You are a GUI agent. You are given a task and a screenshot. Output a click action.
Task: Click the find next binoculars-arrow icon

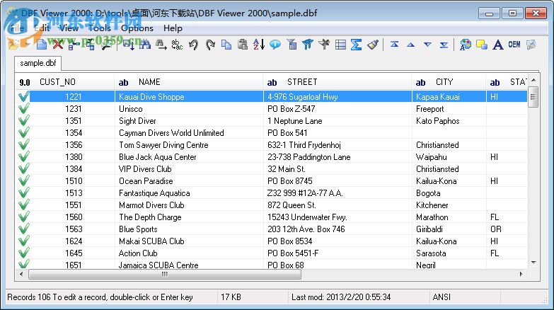pyautogui.click(x=161, y=45)
